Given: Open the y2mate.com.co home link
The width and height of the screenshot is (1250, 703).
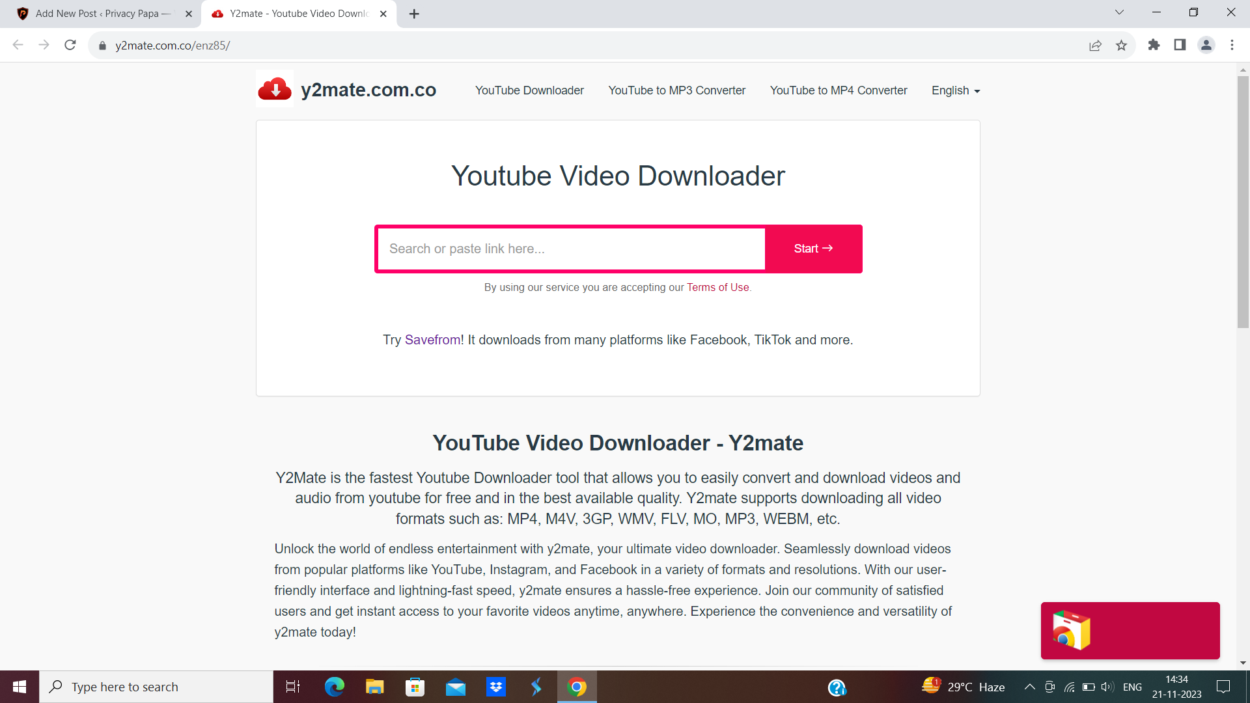Looking at the screenshot, I should (x=368, y=90).
